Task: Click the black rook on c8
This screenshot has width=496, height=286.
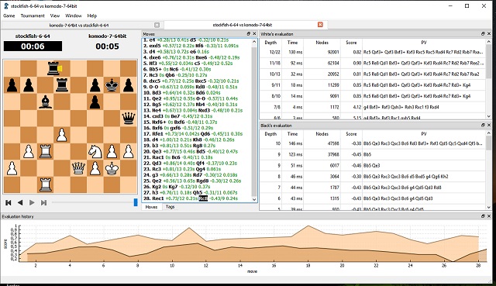Action: tap(53, 68)
